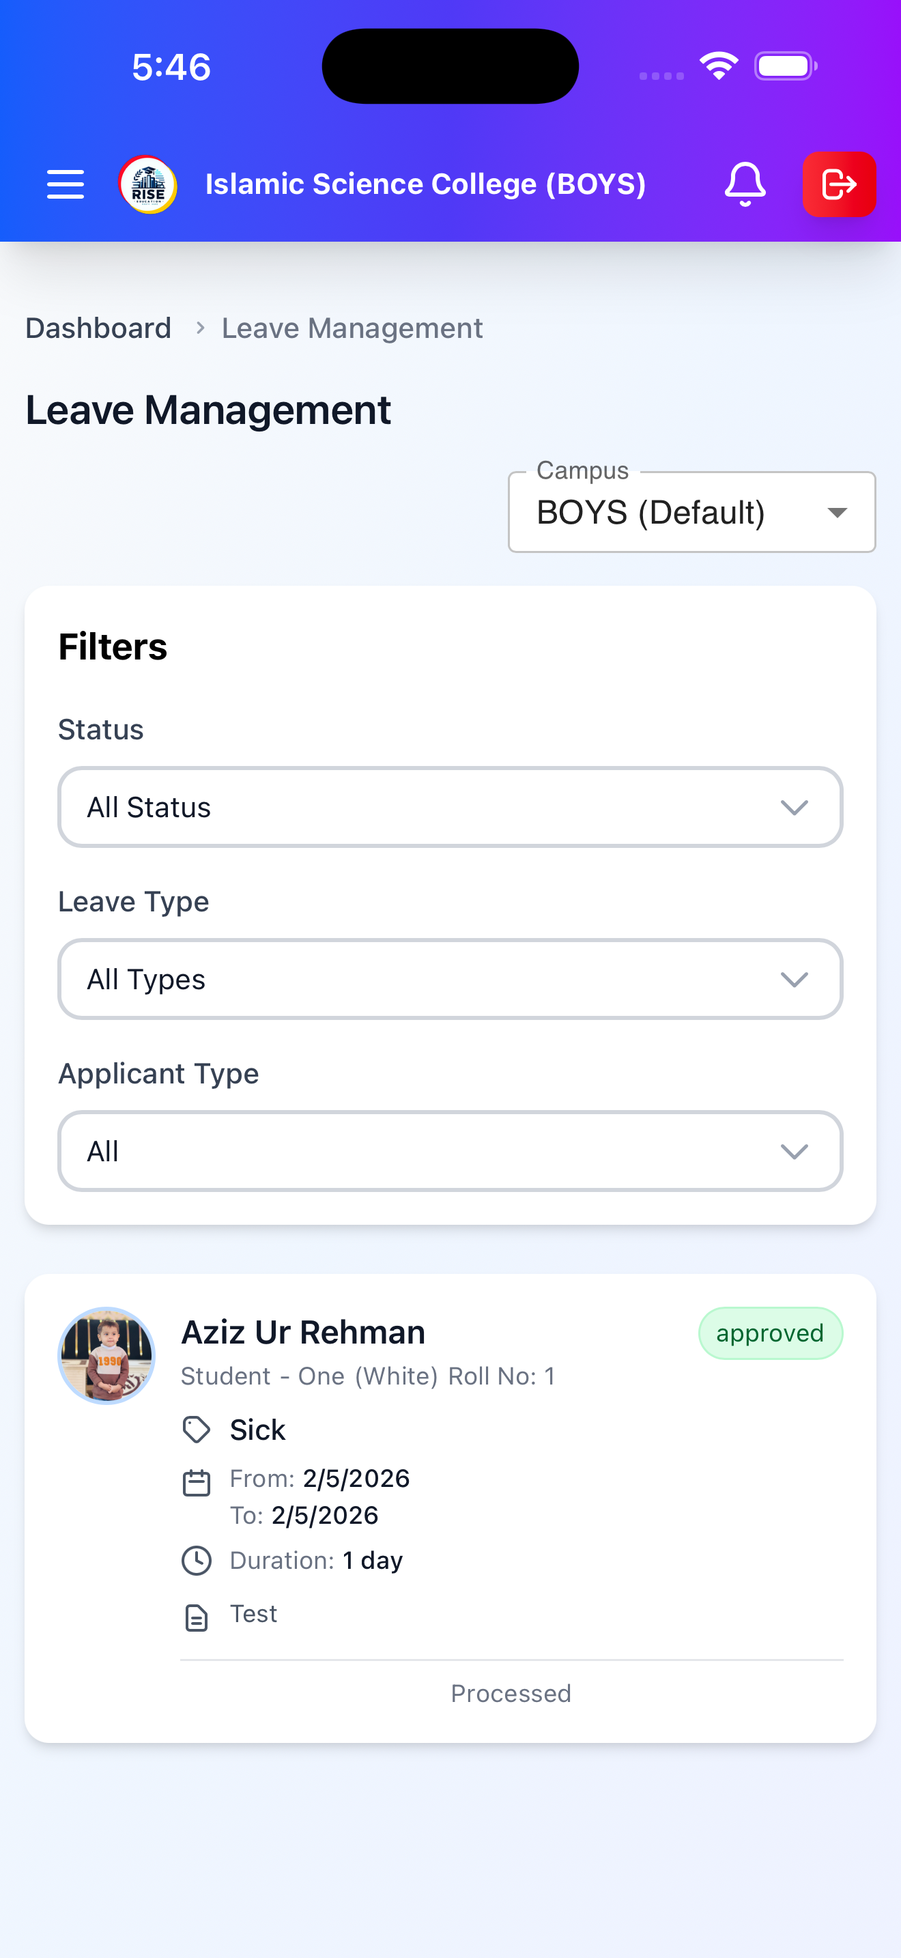The width and height of the screenshot is (901, 1958).
Task: Open Aziz Ur Rehman's profile photo
Action: (x=107, y=1355)
